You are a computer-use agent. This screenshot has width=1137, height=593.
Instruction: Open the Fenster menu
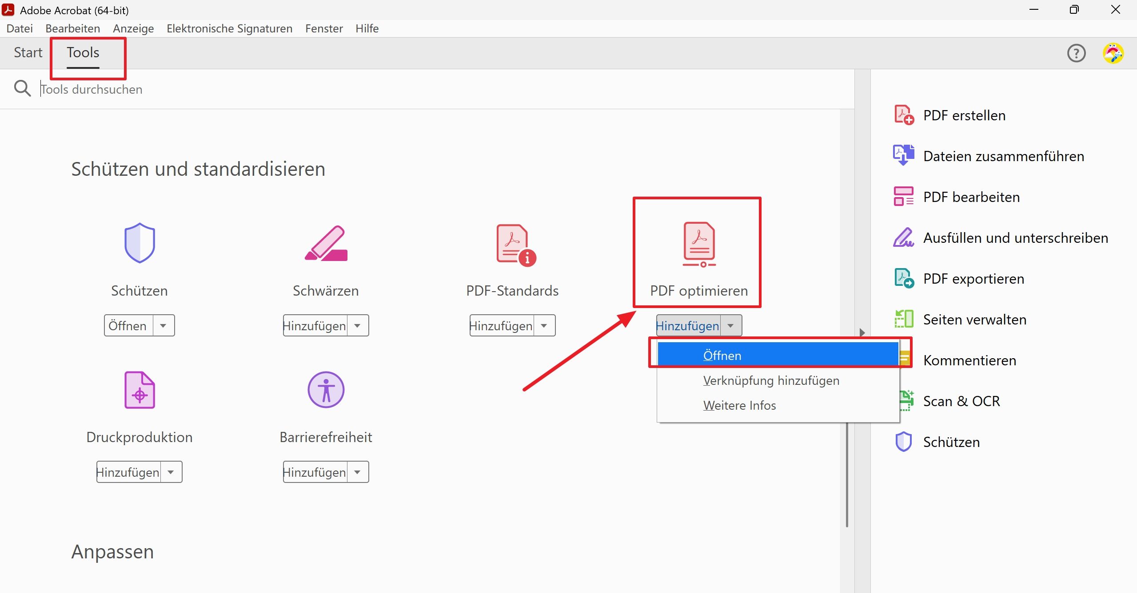pyautogui.click(x=324, y=28)
